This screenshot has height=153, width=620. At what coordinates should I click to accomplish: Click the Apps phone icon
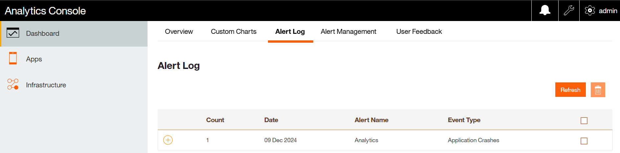click(x=13, y=58)
